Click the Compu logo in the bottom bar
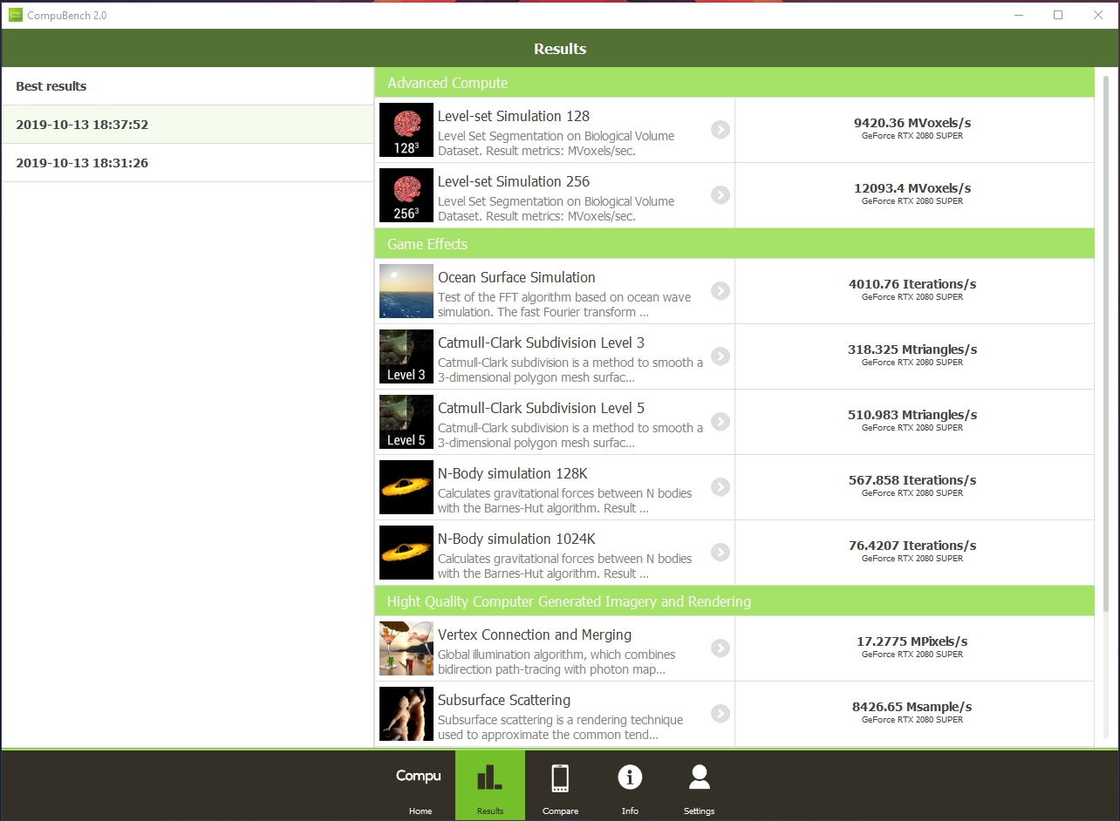The height and width of the screenshot is (821, 1120). 419,776
